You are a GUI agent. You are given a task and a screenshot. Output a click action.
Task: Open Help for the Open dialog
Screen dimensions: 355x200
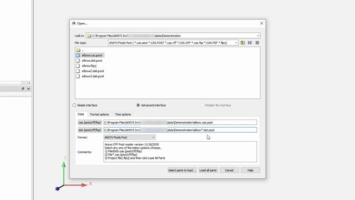pyautogui.click(x=250, y=171)
